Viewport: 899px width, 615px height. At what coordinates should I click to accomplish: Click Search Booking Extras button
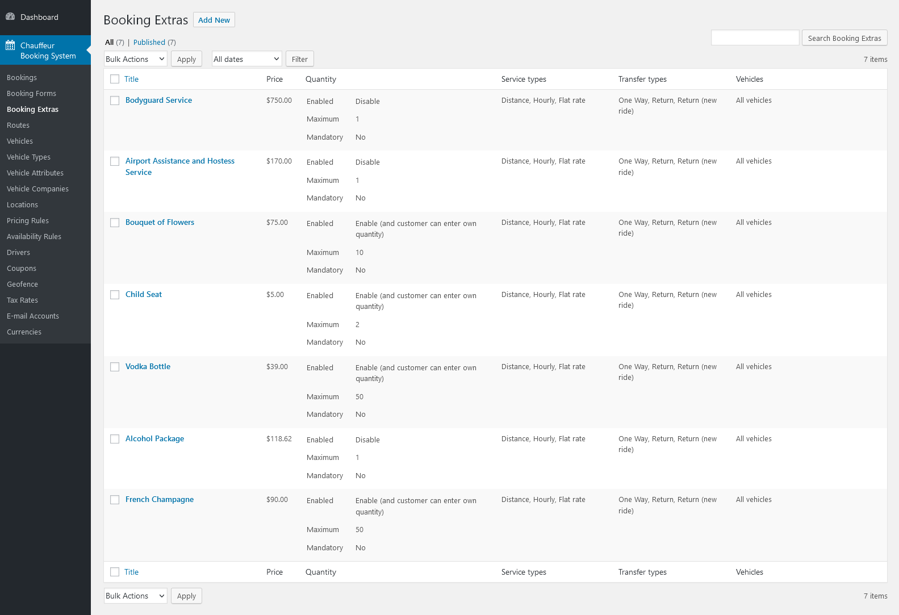click(x=844, y=38)
